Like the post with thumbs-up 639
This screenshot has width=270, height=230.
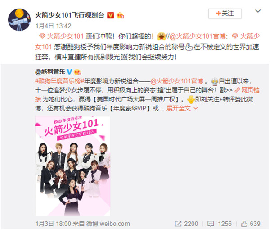pos(244,224)
